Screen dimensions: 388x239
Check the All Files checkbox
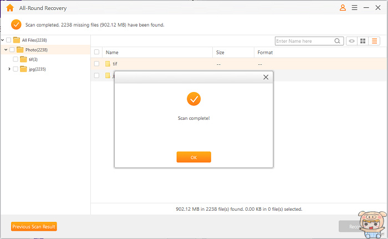tap(9, 40)
